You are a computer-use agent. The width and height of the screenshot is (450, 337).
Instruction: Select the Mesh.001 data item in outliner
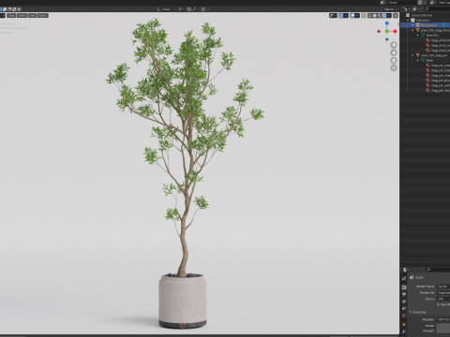tap(433, 36)
